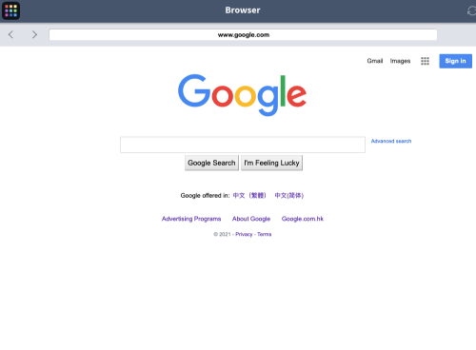
Task: Click the reload icon in title bar
Action: tap(471, 10)
